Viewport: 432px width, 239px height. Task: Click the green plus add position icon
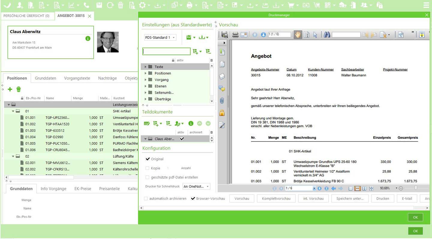point(10,89)
